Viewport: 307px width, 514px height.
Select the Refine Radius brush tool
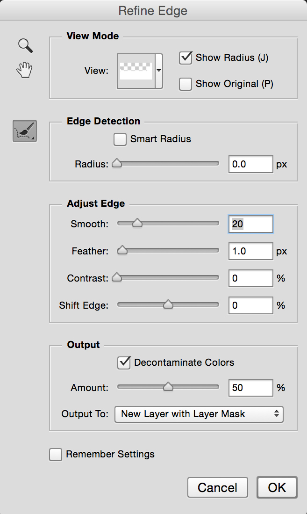[x=25, y=131]
